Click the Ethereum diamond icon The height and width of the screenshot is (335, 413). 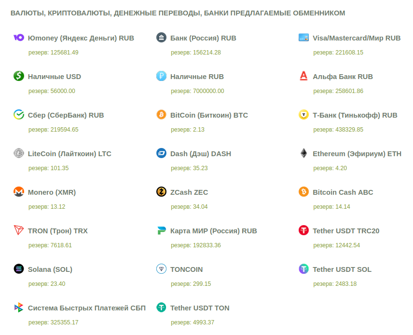[x=303, y=153]
